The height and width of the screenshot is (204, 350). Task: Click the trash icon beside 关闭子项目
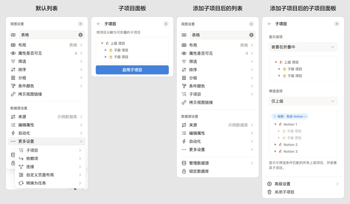tap(269, 192)
